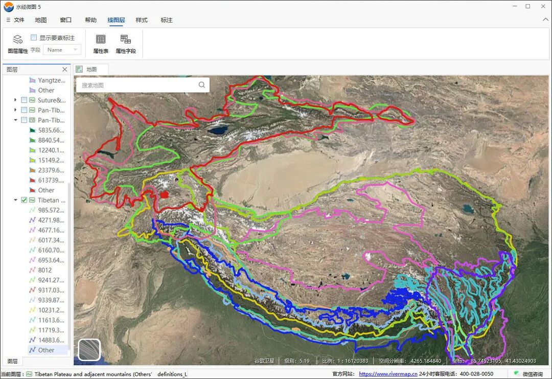The height and width of the screenshot is (379, 552).
Task: Open the rivermap.cn website link
Action: [388, 374]
